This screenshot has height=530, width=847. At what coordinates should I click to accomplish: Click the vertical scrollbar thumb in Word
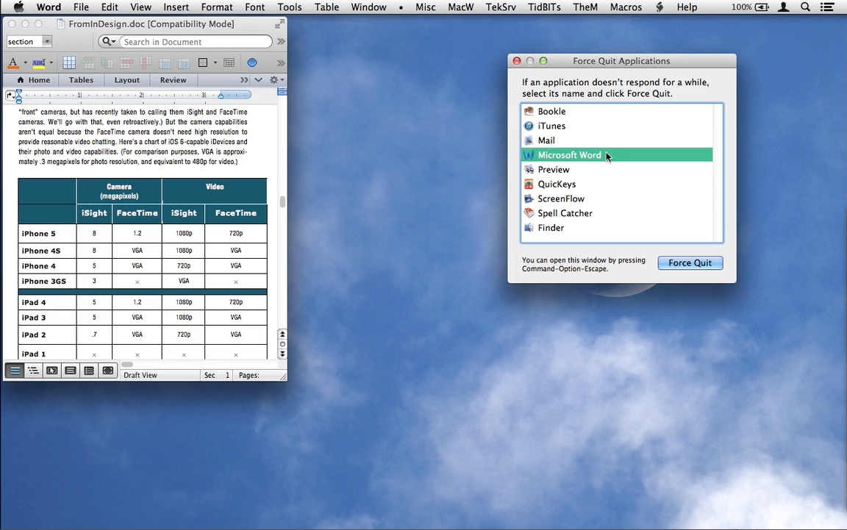click(x=282, y=202)
